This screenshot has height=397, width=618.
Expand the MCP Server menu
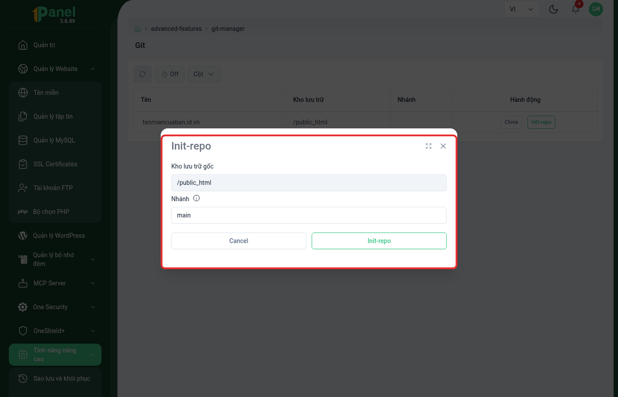(x=93, y=283)
